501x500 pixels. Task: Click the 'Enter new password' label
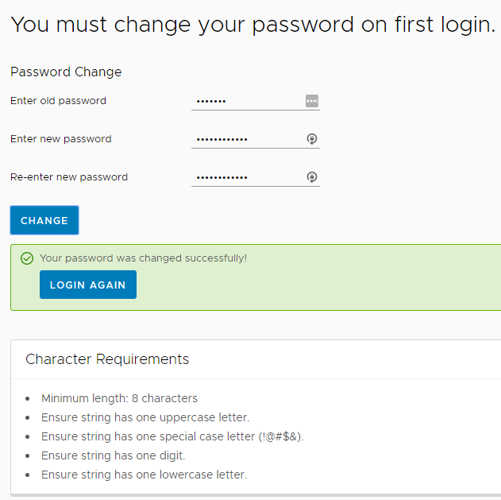60,139
